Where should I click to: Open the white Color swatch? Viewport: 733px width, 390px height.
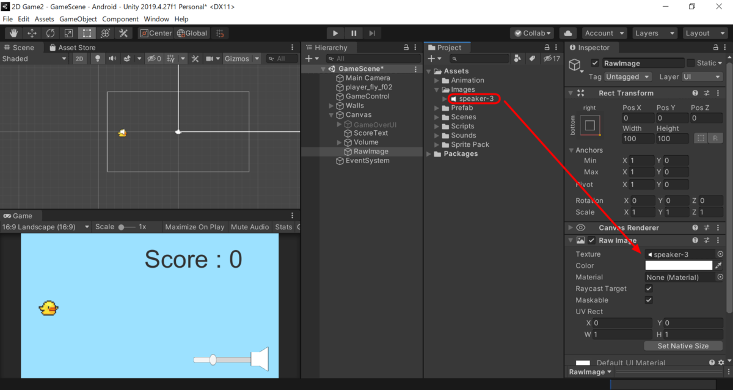pyautogui.click(x=679, y=266)
